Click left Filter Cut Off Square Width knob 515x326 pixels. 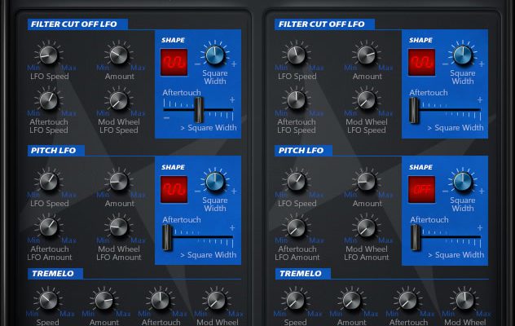[214, 55]
